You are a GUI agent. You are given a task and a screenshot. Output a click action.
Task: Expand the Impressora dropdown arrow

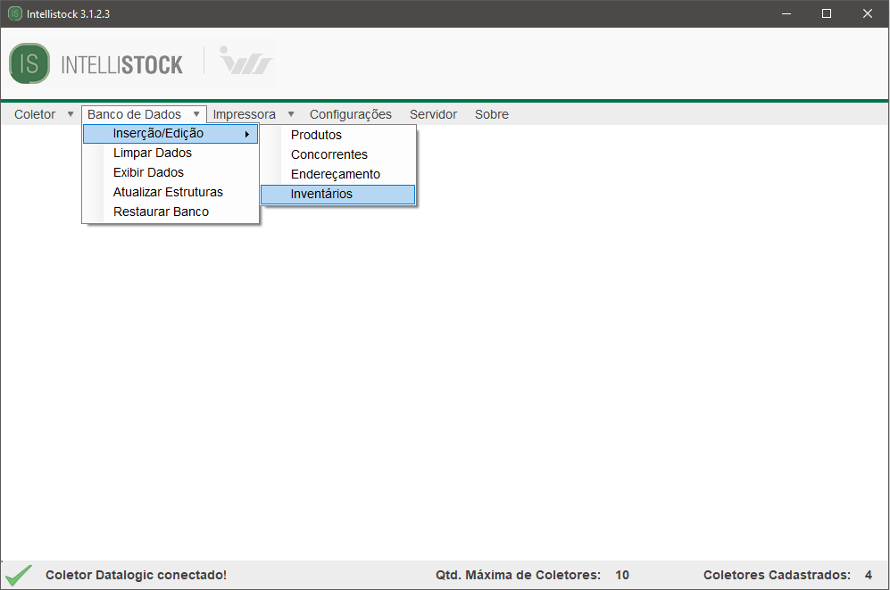291,114
